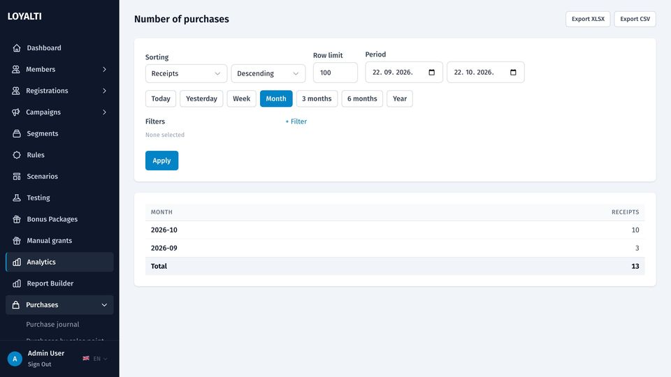This screenshot has width=671, height=377.
Task: Click the Scenarios layout icon
Action: (x=17, y=176)
